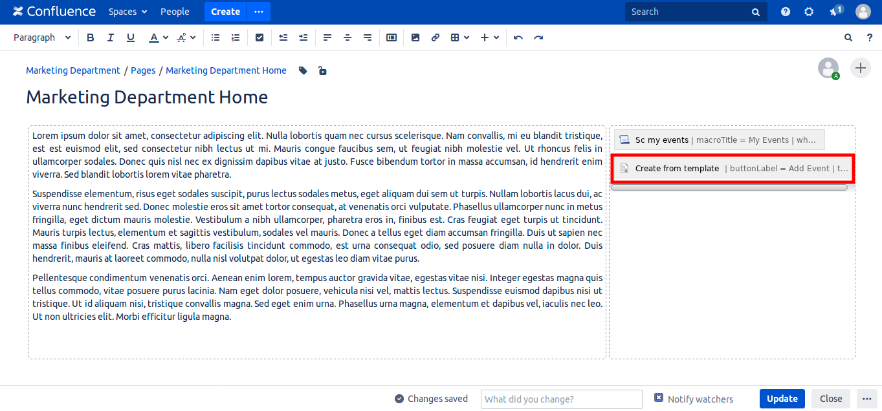Image resolution: width=882 pixels, height=411 pixels.
Task: Expand the insert more content dropdown
Action: (x=490, y=37)
